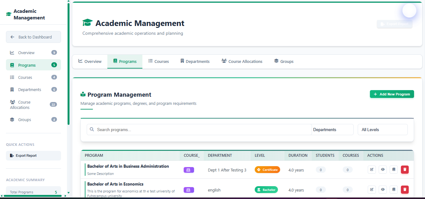Click purple course type icon for Economics row
Screen dimensions: 425x199
[189, 190]
